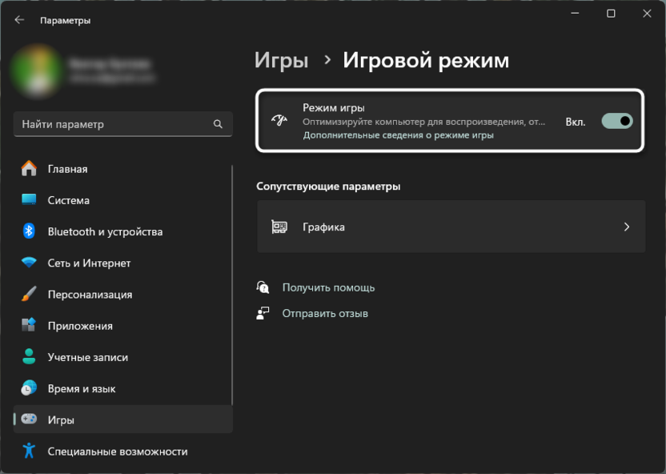
Task: Click the back arrow in the title bar
Action: pyautogui.click(x=19, y=20)
